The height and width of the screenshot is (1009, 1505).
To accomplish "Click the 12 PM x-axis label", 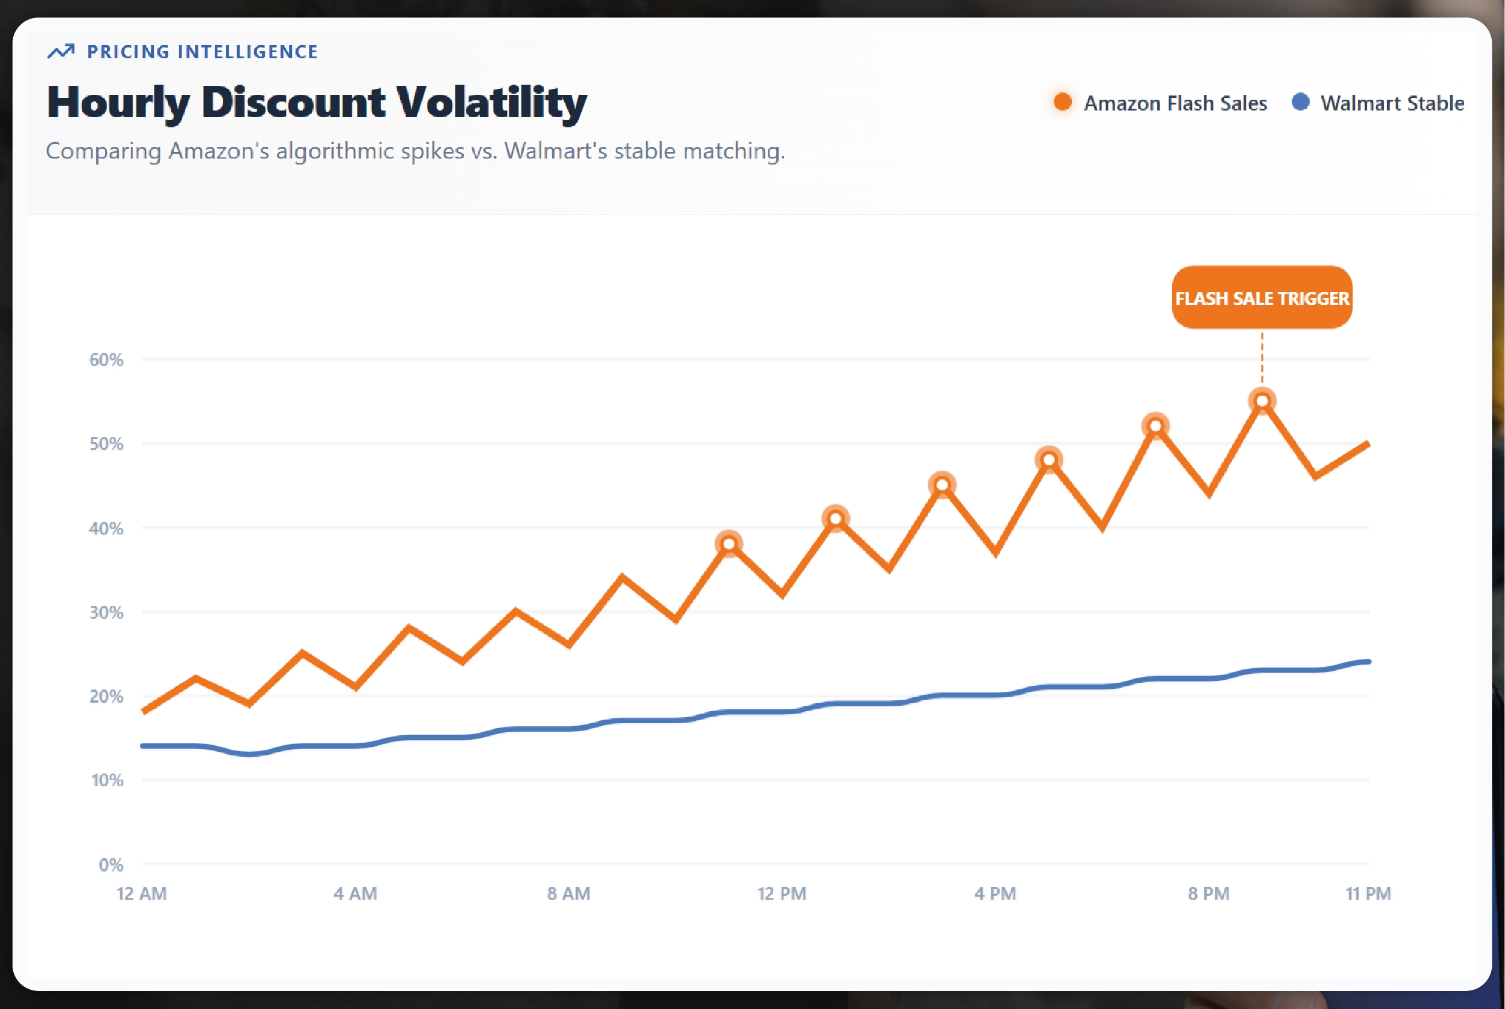I will [782, 893].
